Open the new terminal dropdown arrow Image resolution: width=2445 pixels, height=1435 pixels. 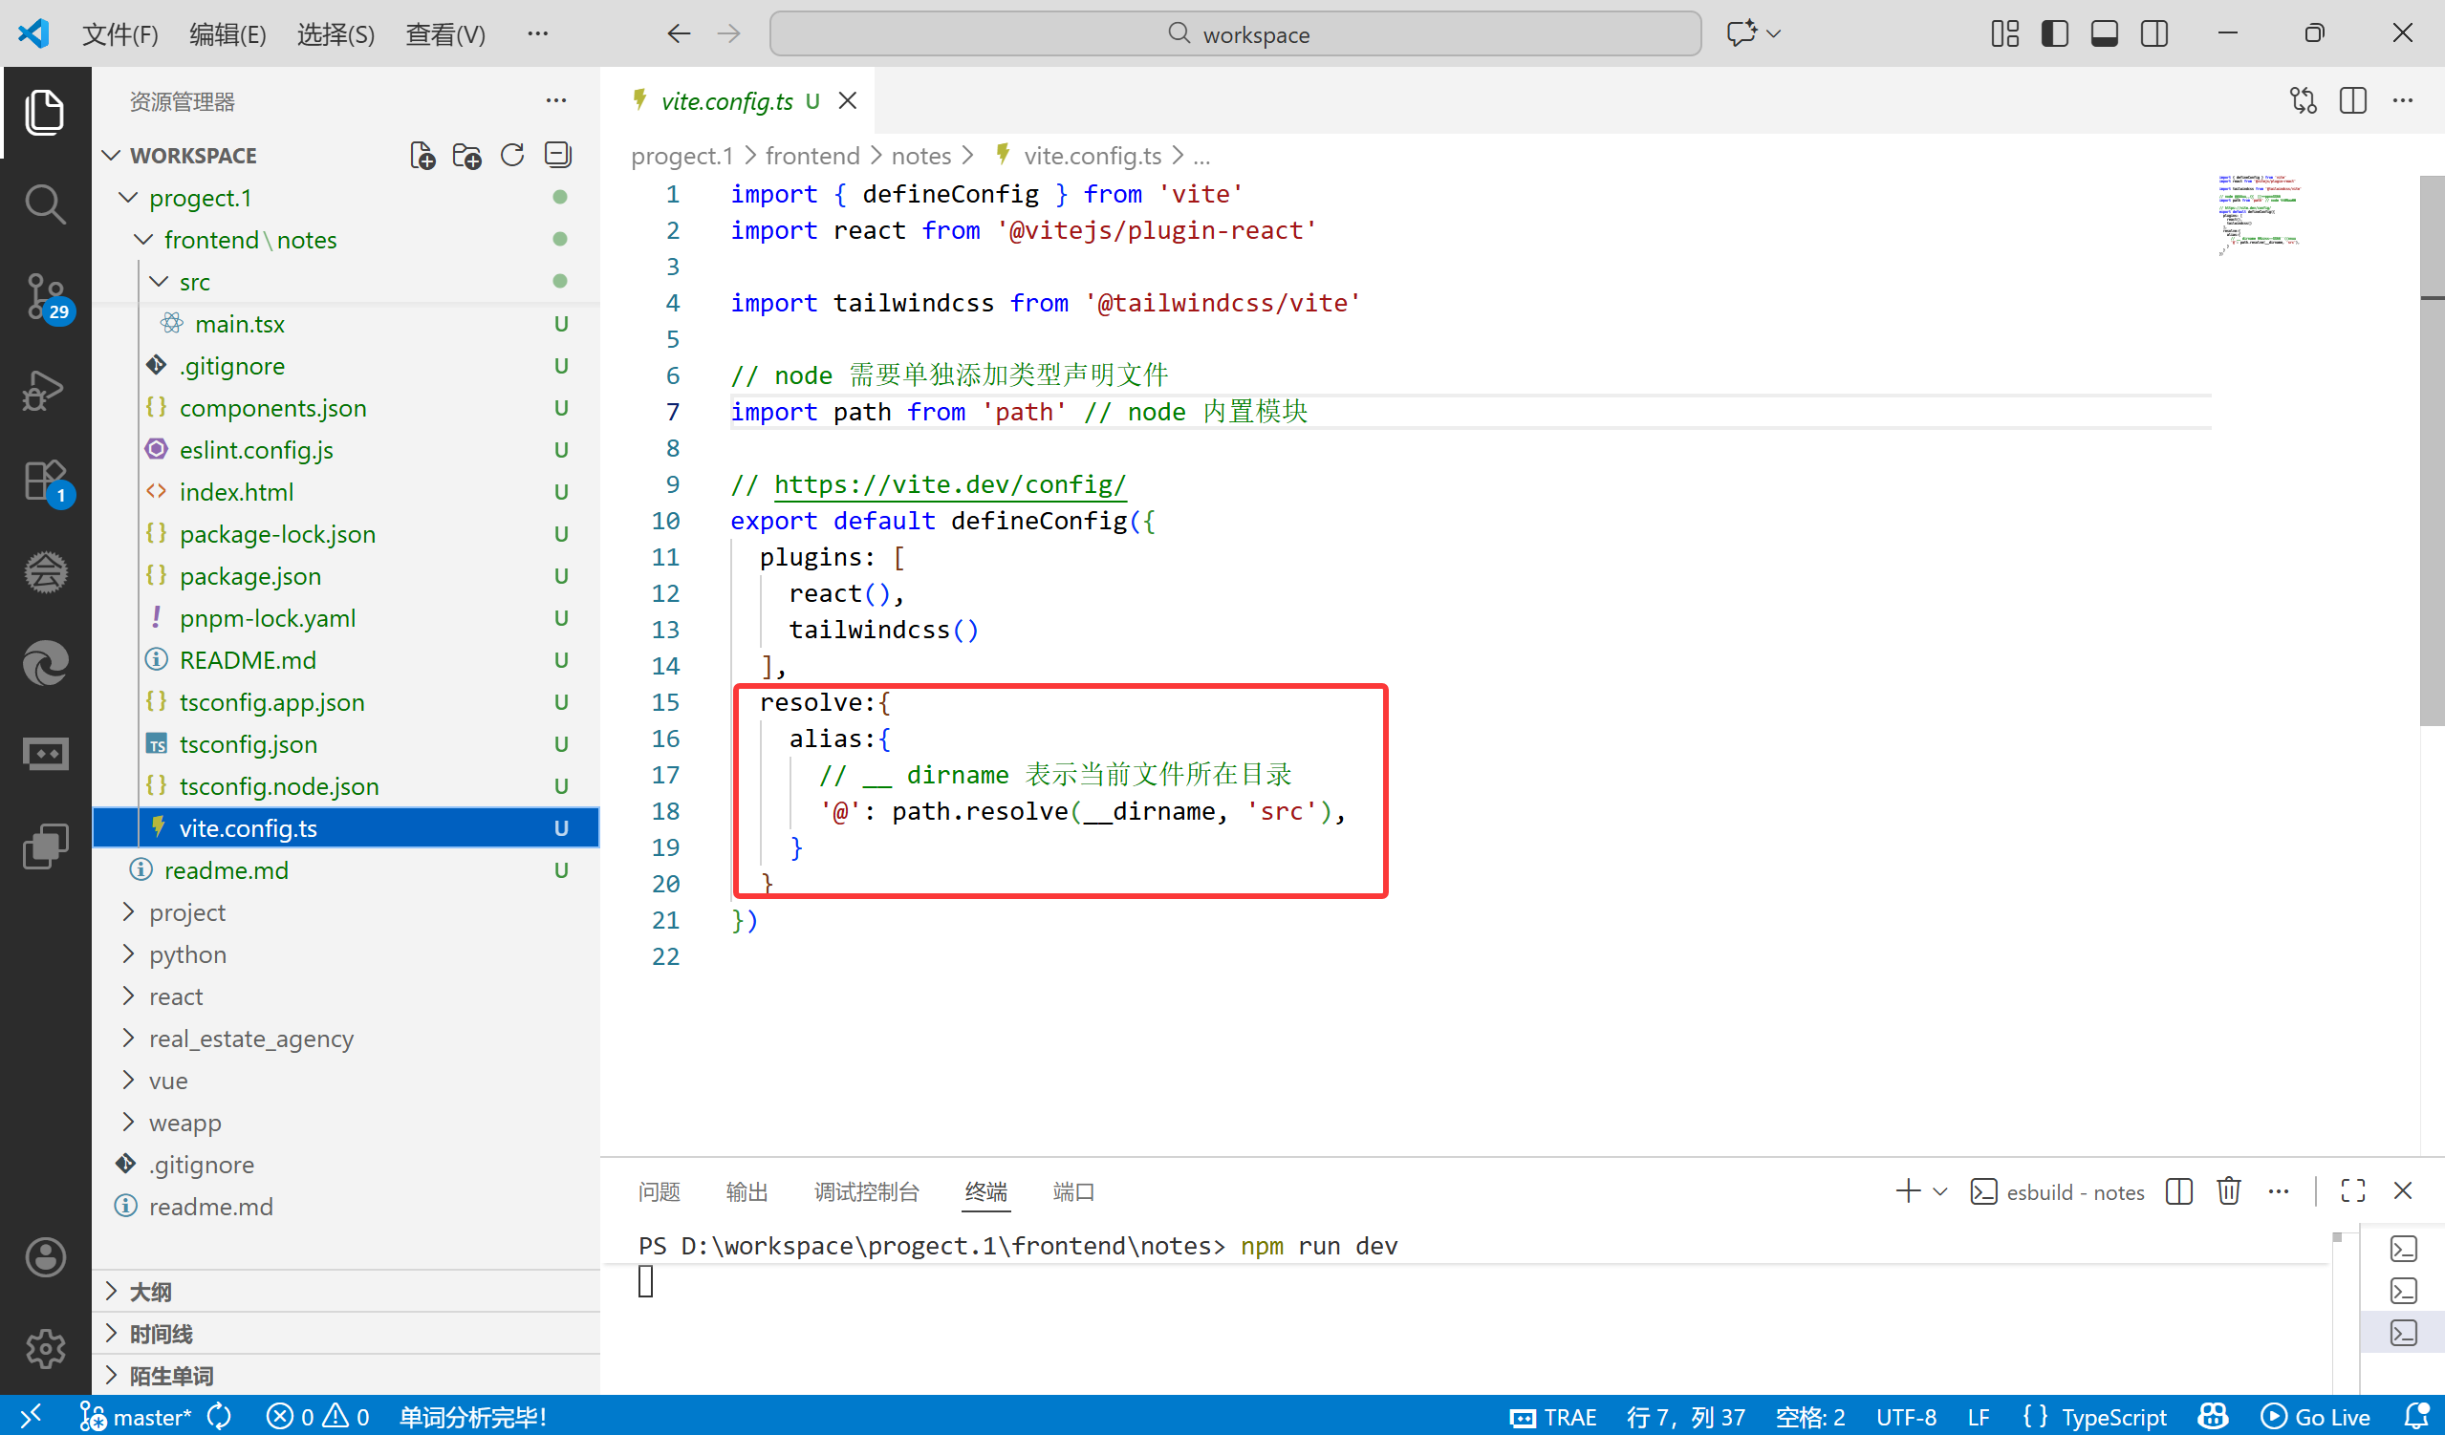tap(1940, 1191)
